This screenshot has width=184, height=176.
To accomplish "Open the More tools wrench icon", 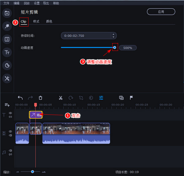I will click(x=7, y=79).
